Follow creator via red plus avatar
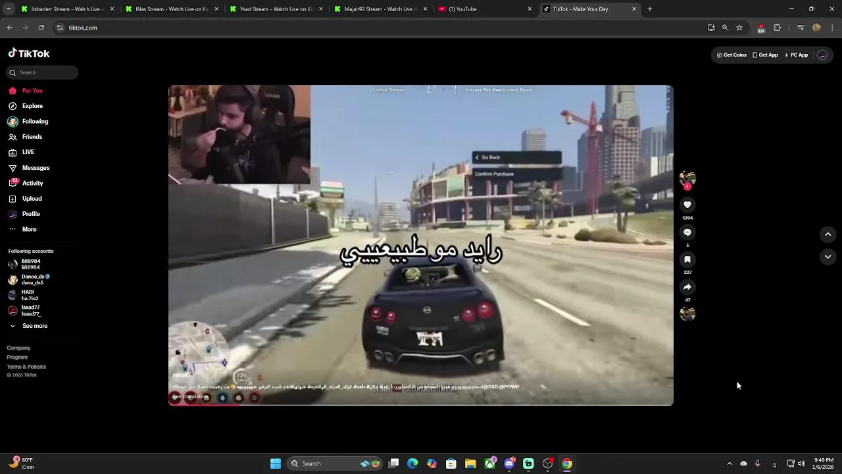Image resolution: width=842 pixels, height=474 pixels. 687,186
